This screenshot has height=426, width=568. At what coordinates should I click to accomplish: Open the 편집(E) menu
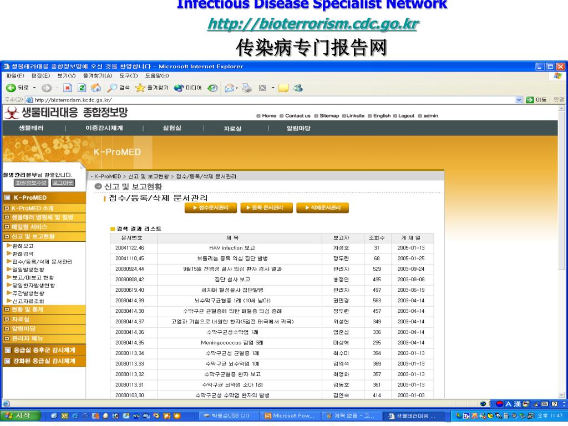coord(40,75)
